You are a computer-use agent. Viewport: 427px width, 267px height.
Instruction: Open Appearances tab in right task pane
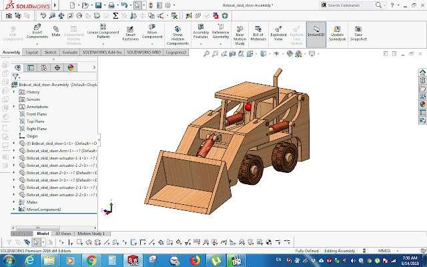[x=422, y=104]
